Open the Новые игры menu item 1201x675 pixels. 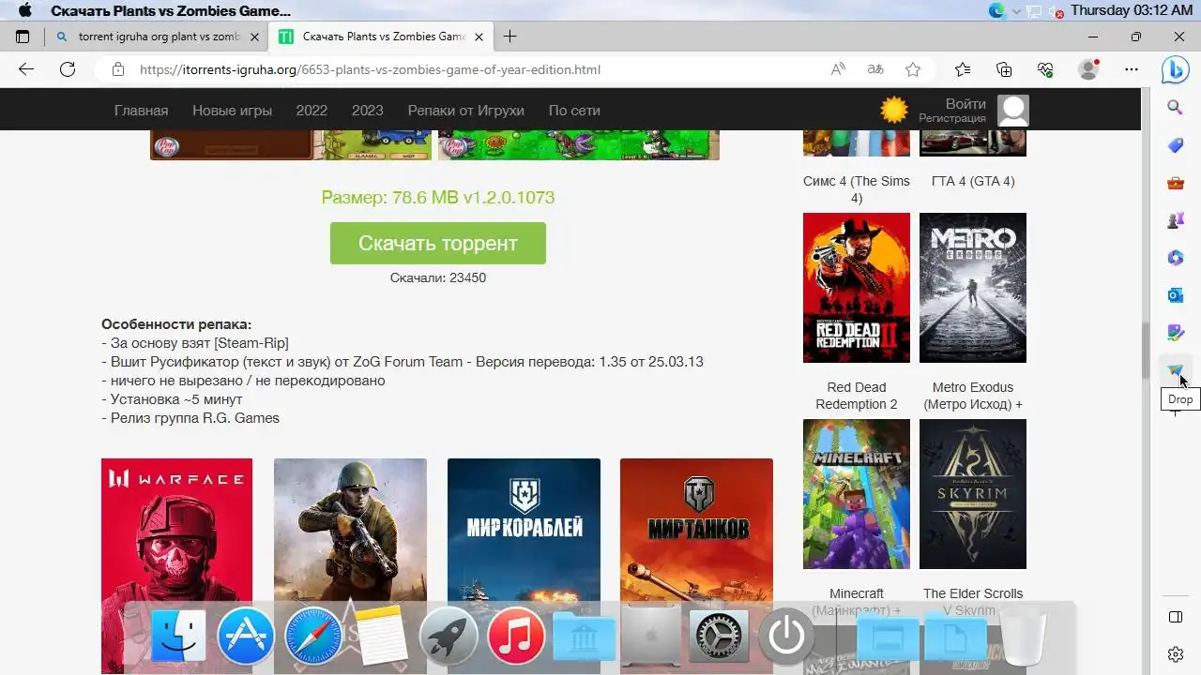pos(233,111)
